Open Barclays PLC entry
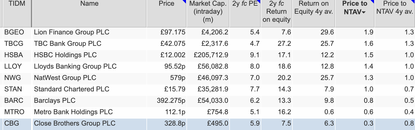415x130 pixels. [55, 100]
